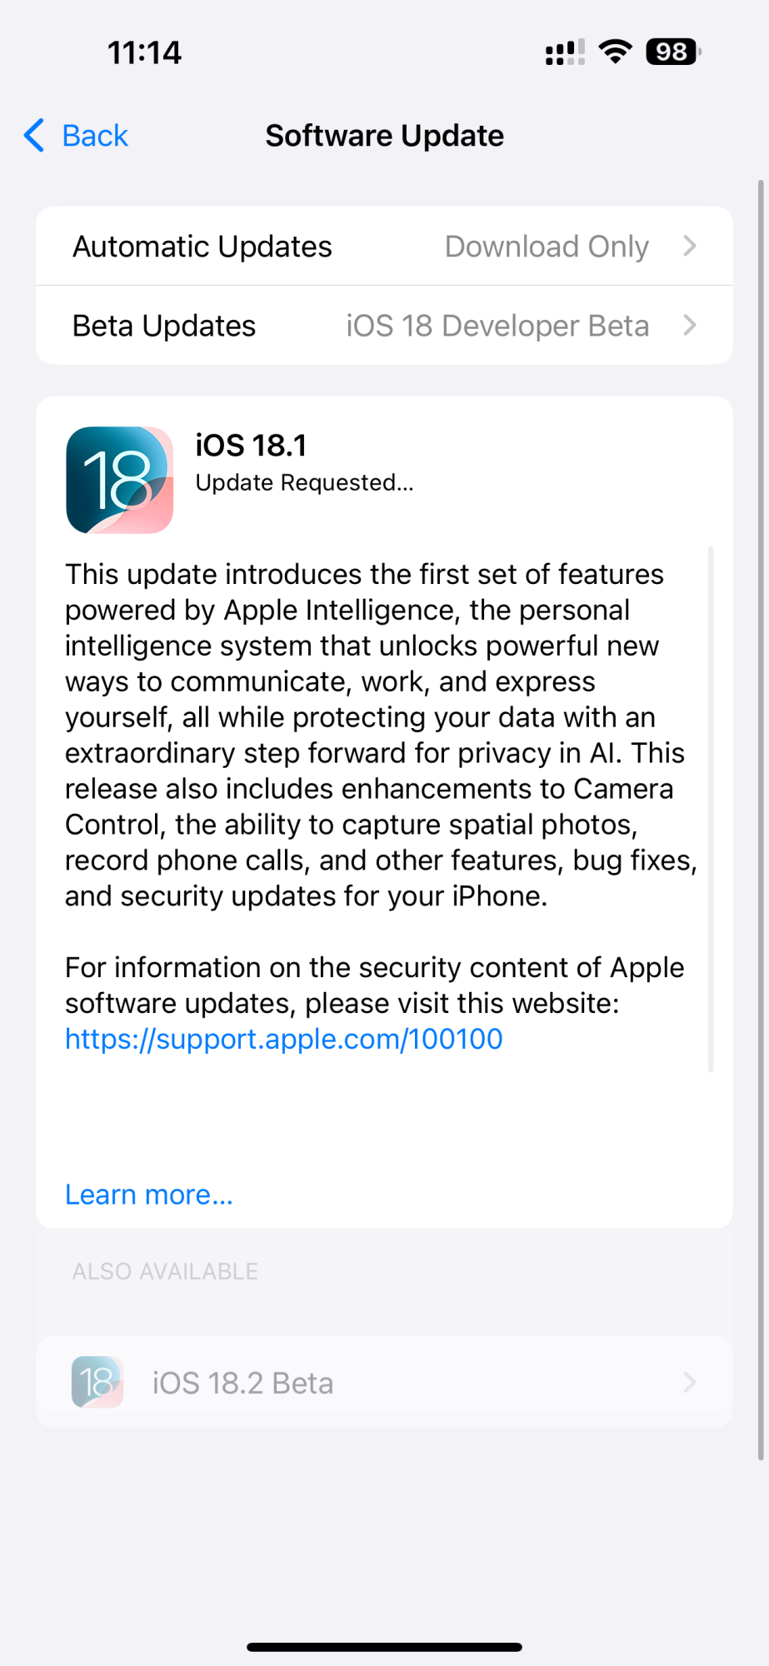Screen dimensions: 769x1666
Task: Tap the 11:14 clock in status bar
Action: (x=144, y=52)
